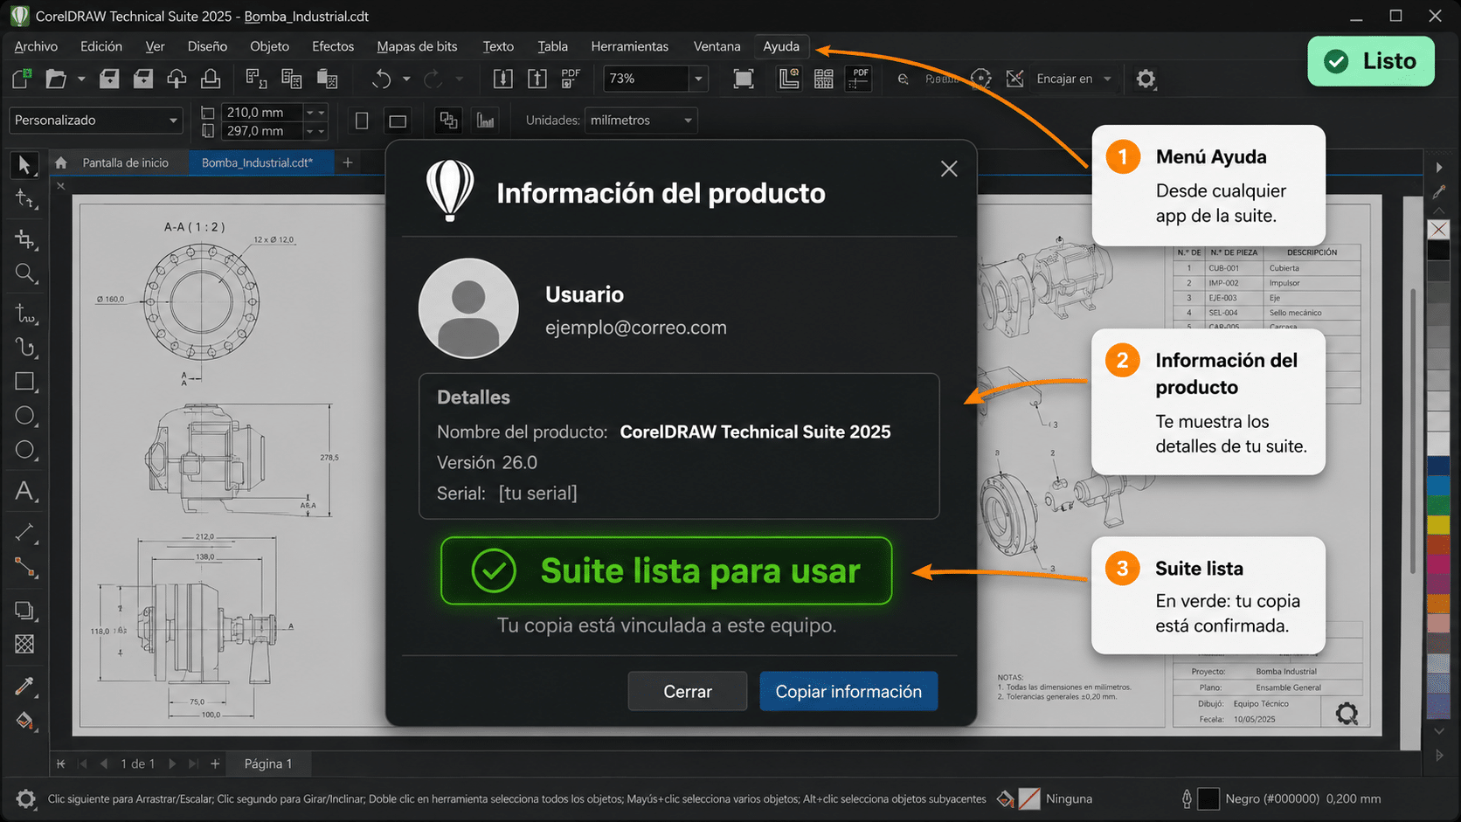The width and height of the screenshot is (1461, 822).
Task: Open the Archivo menu
Action: tap(36, 46)
